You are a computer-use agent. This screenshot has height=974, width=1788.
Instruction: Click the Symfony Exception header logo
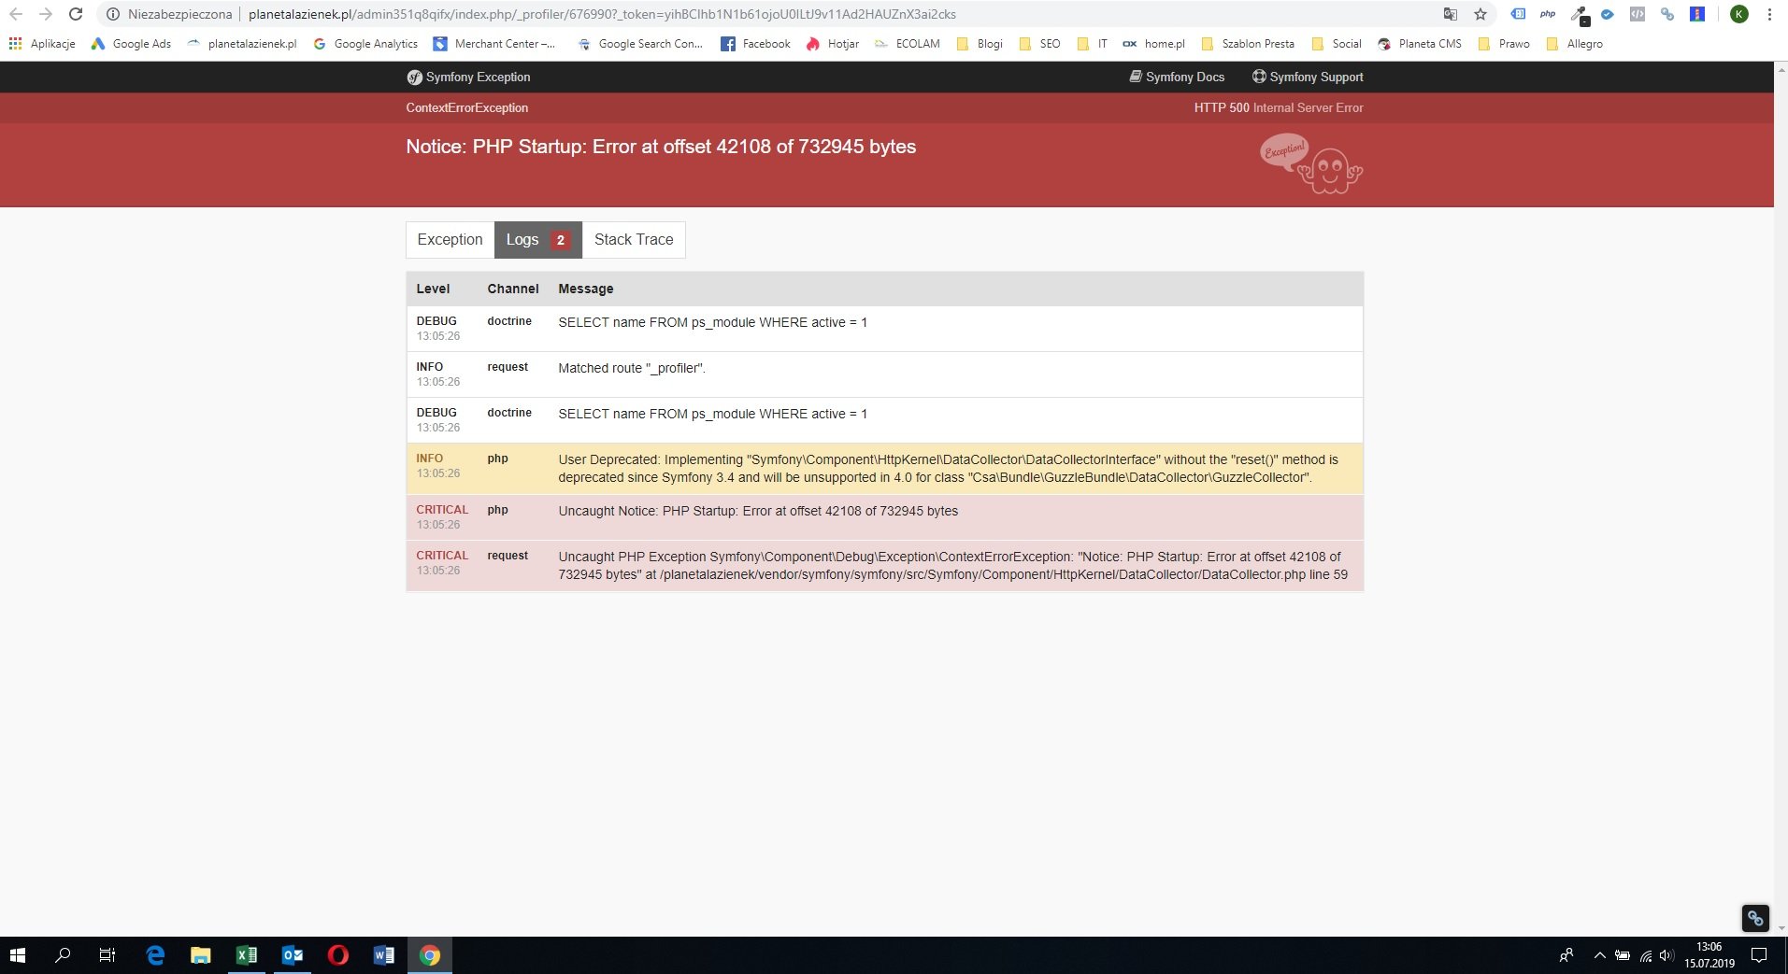[468, 77]
